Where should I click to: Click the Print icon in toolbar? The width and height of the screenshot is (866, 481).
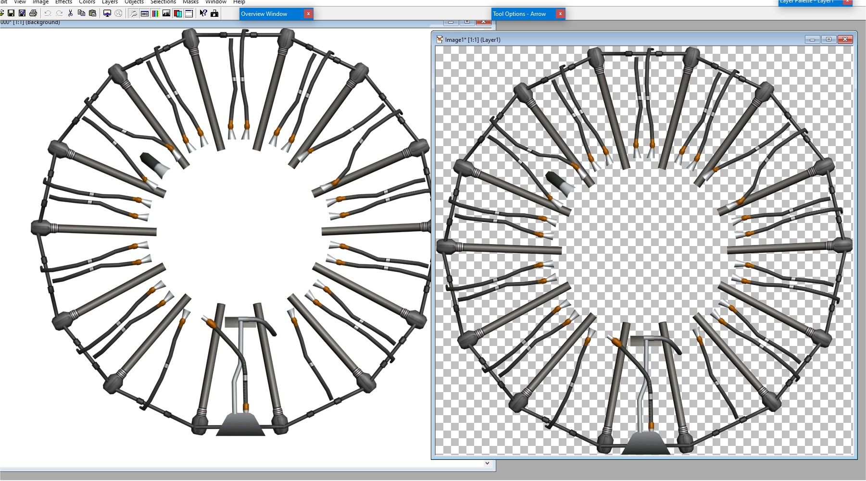(33, 13)
